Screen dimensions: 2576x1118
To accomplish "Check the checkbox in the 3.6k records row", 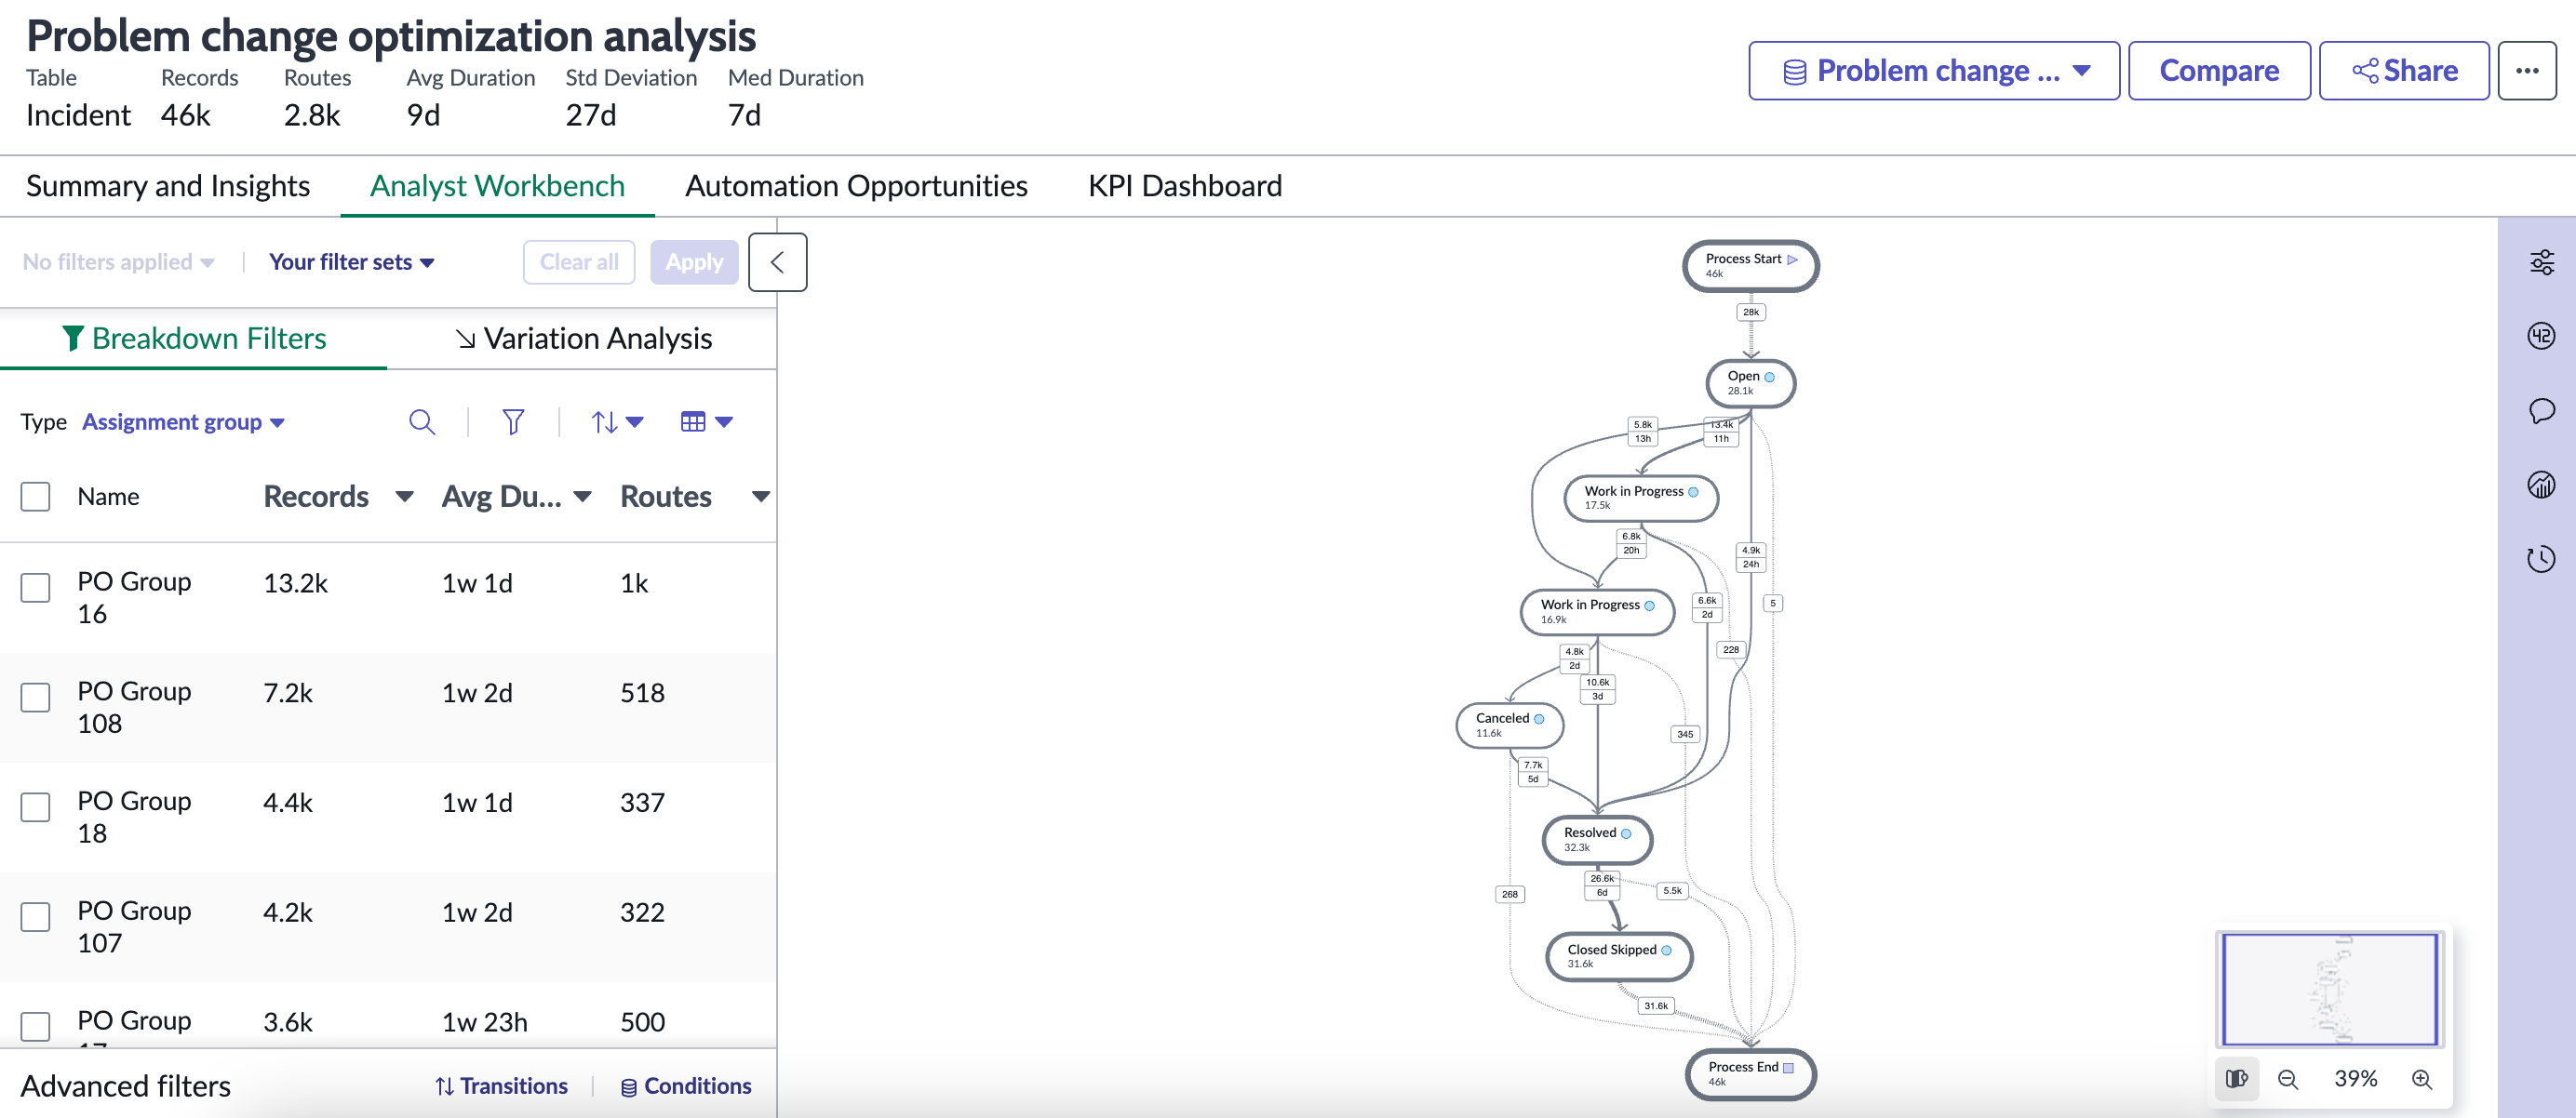I will pyautogui.click(x=36, y=1026).
